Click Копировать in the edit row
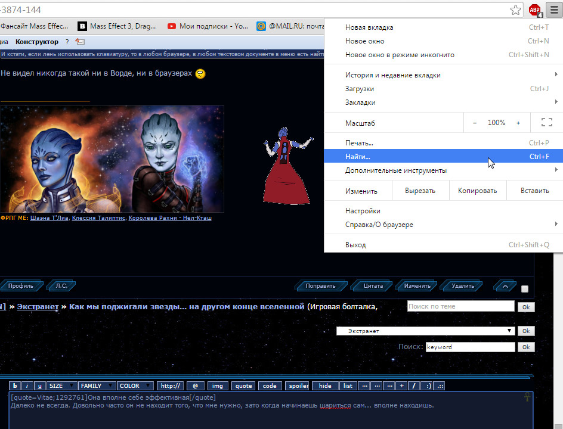Image resolution: width=563 pixels, height=429 pixels. pos(478,191)
